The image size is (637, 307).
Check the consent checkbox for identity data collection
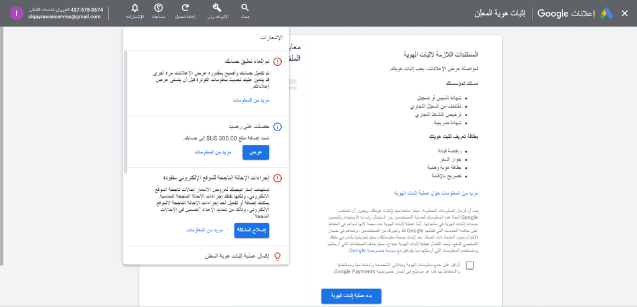[470, 265]
